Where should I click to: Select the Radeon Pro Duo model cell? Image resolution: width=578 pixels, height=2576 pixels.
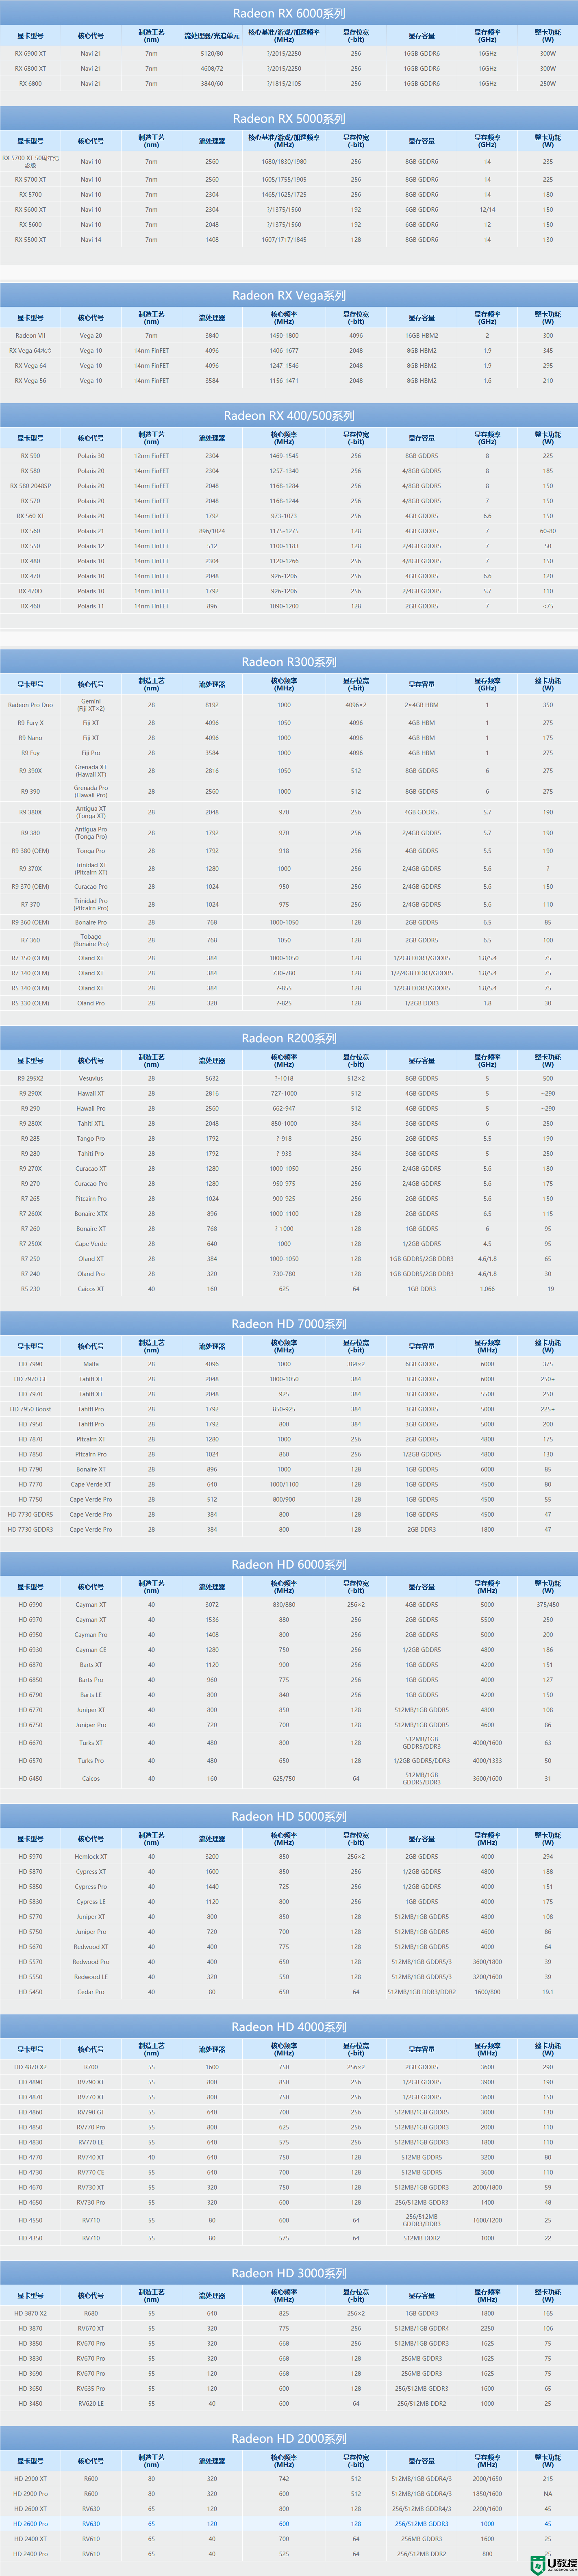pyautogui.click(x=30, y=705)
